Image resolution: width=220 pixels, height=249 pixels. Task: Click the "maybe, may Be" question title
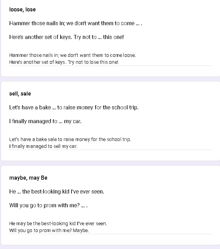[28, 178]
